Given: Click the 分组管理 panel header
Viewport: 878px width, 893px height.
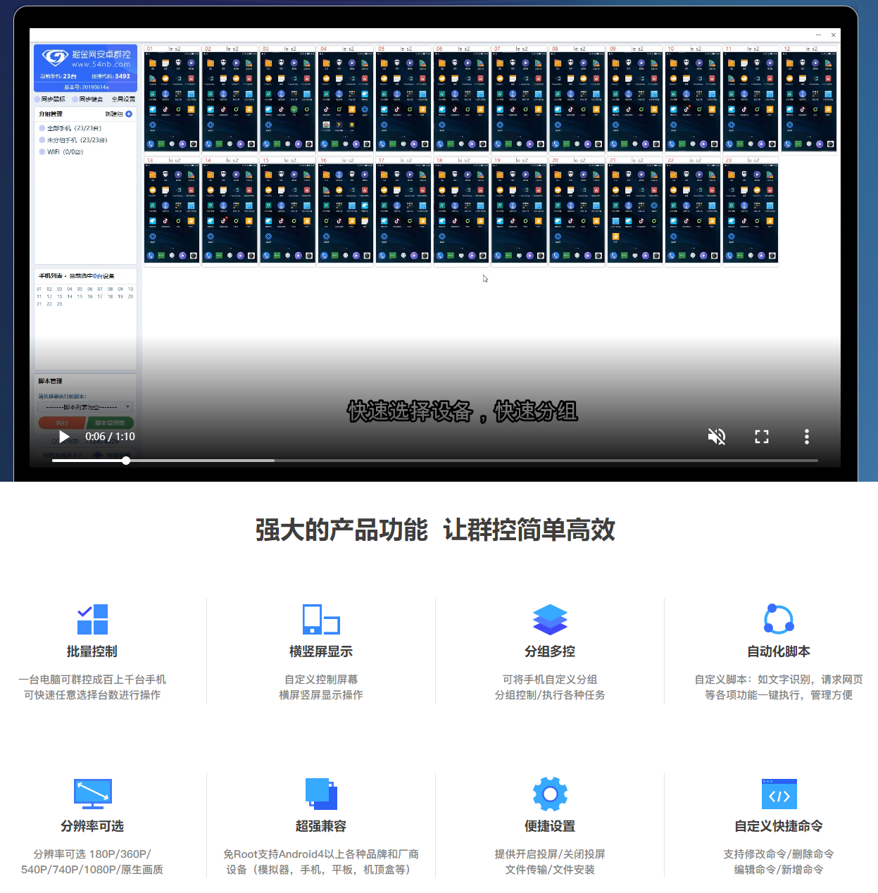Looking at the screenshot, I should [x=51, y=113].
